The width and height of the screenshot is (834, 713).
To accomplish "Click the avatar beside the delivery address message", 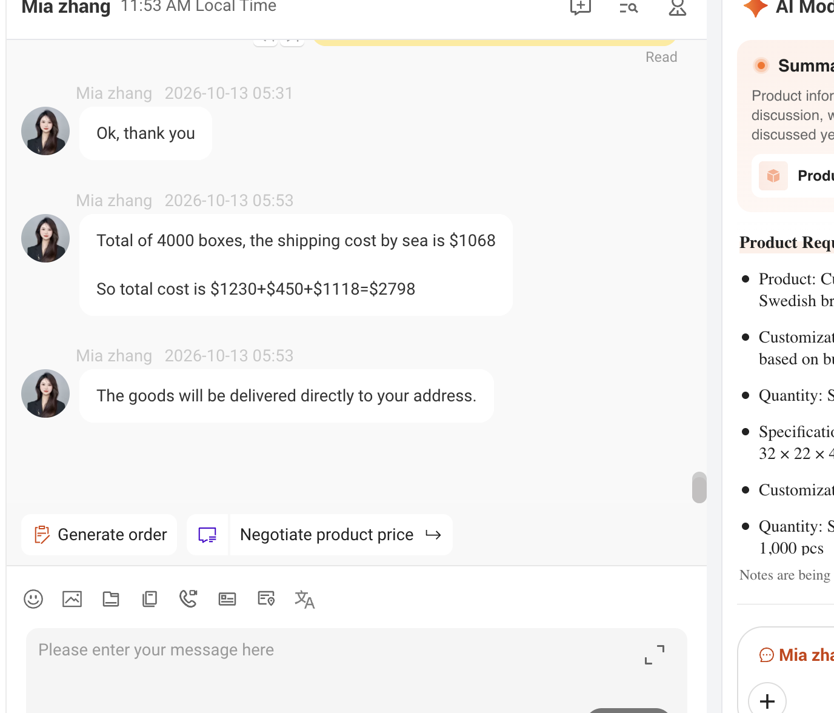I will tap(45, 393).
